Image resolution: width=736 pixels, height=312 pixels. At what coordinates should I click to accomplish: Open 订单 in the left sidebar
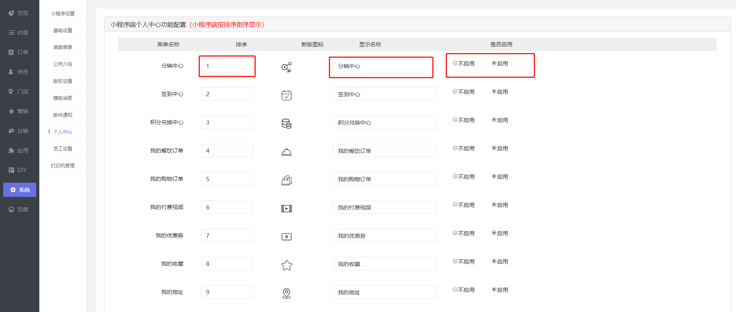pos(19,52)
